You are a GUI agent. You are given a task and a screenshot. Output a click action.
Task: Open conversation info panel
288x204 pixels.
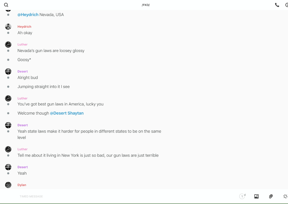(287, 5)
